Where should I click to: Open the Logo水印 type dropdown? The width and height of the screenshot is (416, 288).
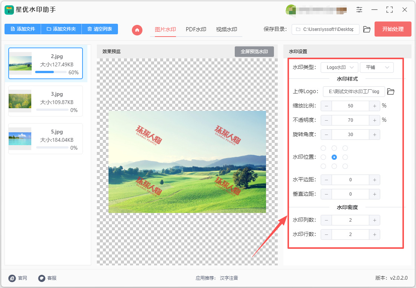tap(340, 67)
